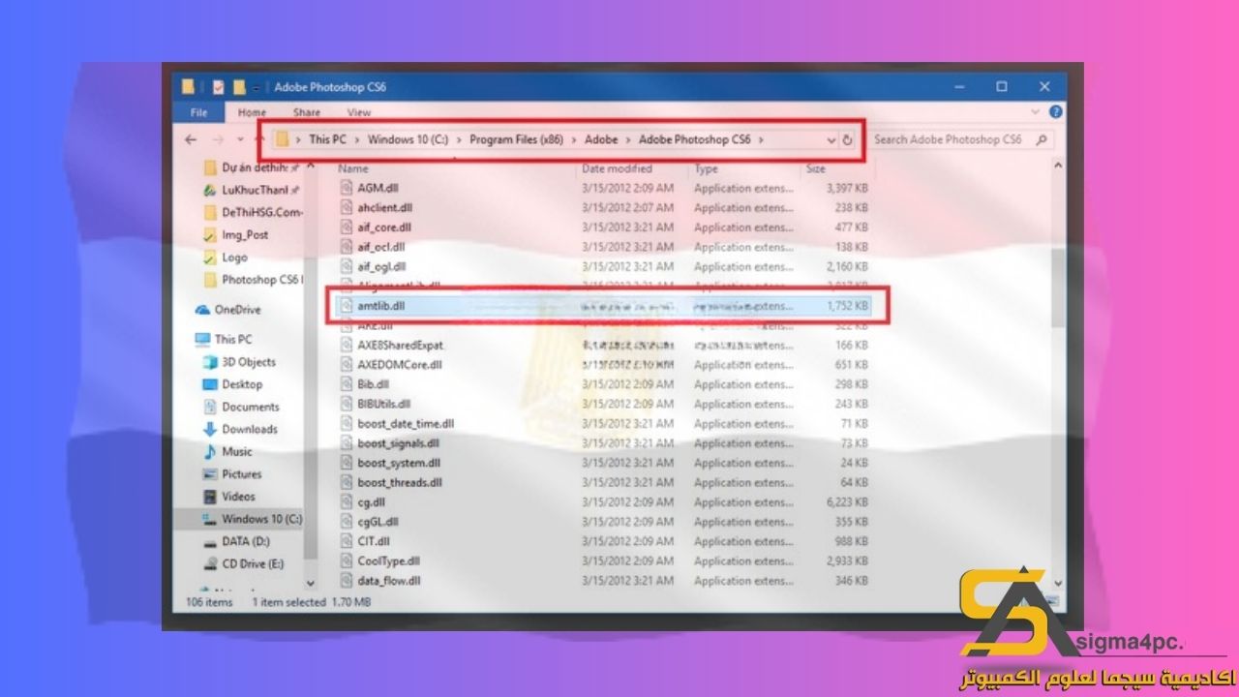Select This PC in the navigation pane
Image resolution: width=1239 pixels, height=697 pixels.
224,339
